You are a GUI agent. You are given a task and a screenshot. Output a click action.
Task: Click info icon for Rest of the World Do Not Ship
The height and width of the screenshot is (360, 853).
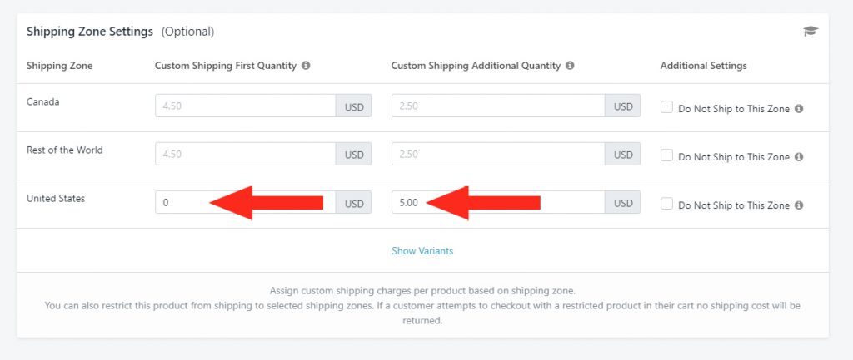(x=799, y=157)
